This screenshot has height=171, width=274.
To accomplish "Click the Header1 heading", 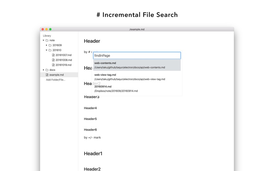I will (x=93, y=154).
